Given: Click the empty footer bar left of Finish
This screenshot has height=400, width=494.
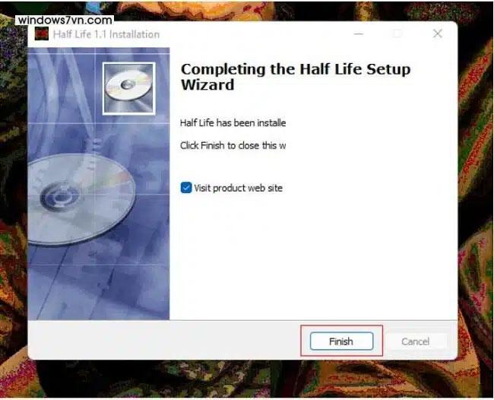Looking at the screenshot, I should (x=164, y=341).
